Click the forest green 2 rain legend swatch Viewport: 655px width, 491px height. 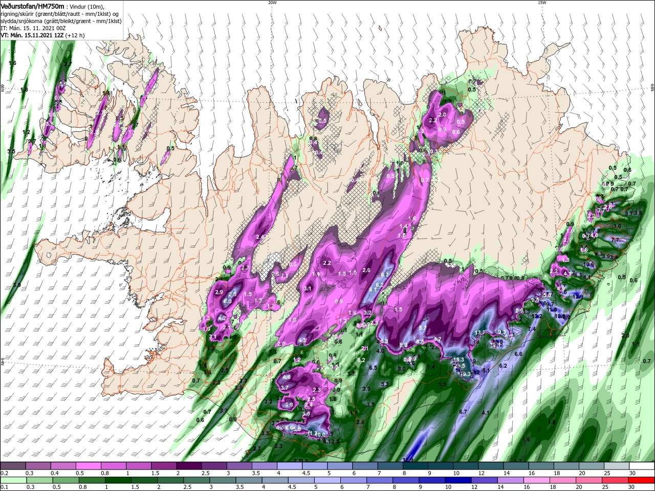[x=171, y=480]
